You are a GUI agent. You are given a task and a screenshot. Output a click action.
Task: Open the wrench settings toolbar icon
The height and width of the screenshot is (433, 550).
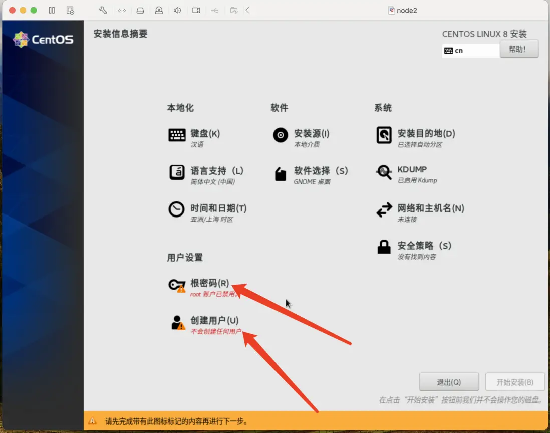pyautogui.click(x=103, y=10)
